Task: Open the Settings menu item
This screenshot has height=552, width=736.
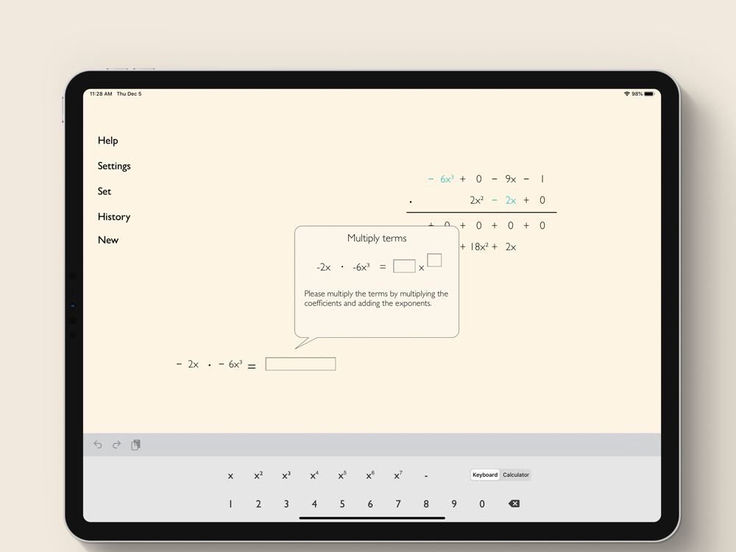Action: (x=114, y=166)
